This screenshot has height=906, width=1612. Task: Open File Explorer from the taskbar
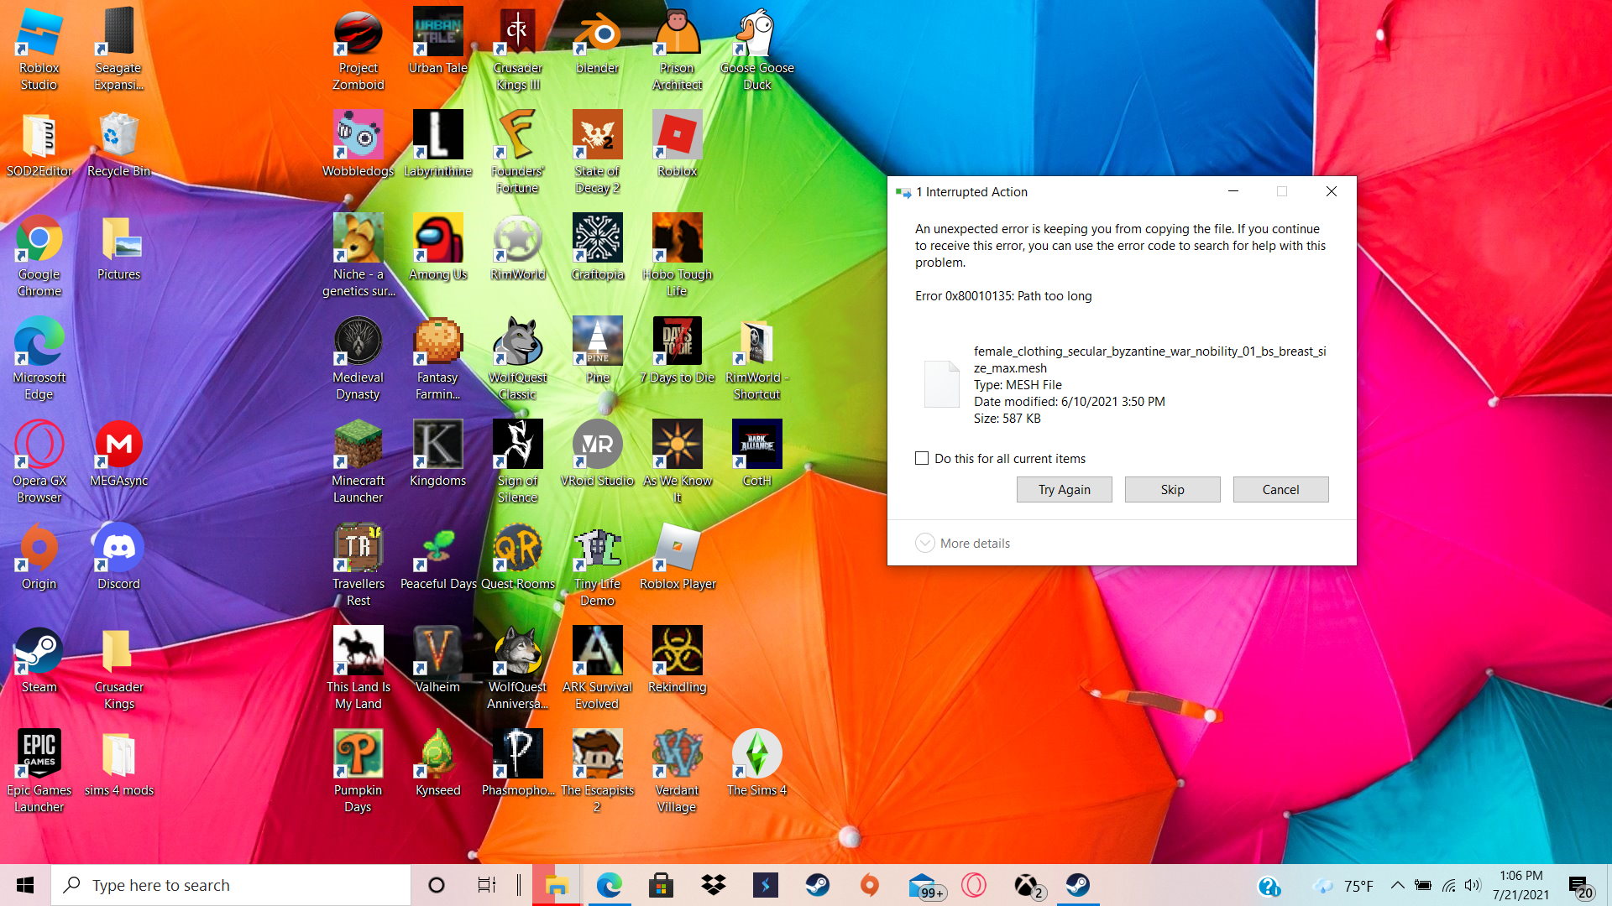pyautogui.click(x=556, y=885)
